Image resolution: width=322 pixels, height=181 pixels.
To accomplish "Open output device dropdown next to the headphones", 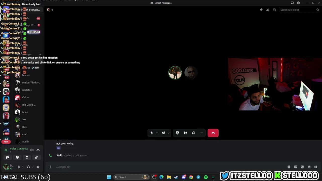I will [x=33, y=167].
